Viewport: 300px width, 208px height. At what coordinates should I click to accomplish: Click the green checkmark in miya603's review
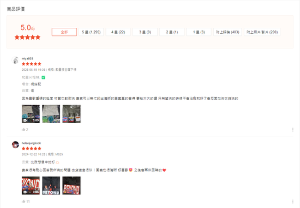[x=44, y=77]
